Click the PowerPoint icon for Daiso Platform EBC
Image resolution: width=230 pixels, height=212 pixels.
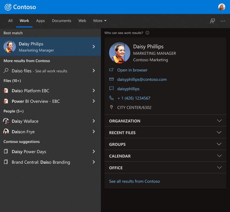(x=6, y=91)
